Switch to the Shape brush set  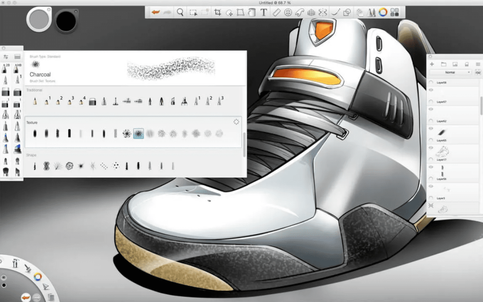point(31,155)
